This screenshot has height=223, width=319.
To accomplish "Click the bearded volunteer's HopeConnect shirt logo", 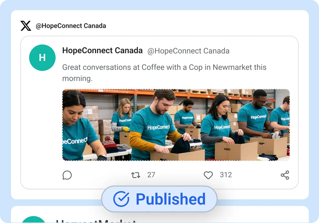I will click(x=158, y=127).
